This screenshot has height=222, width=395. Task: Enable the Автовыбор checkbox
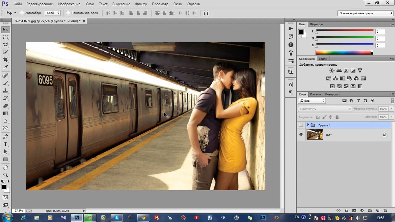coord(22,13)
